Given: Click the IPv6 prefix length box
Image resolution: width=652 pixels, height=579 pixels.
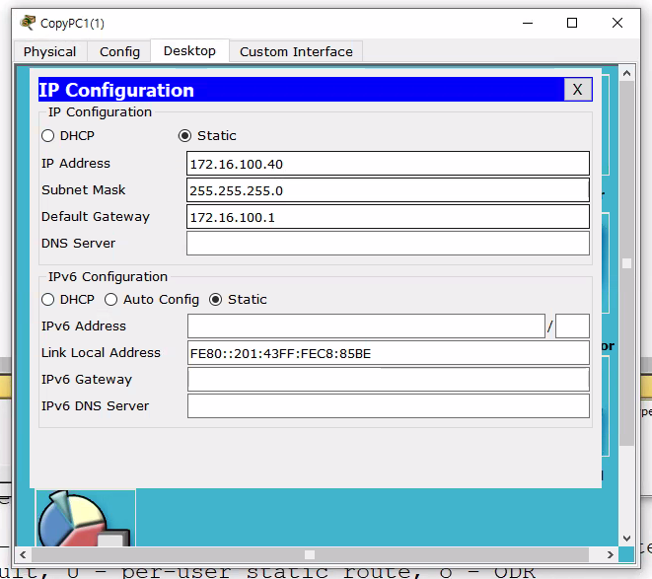Looking at the screenshot, I should (x=572, y=326).
